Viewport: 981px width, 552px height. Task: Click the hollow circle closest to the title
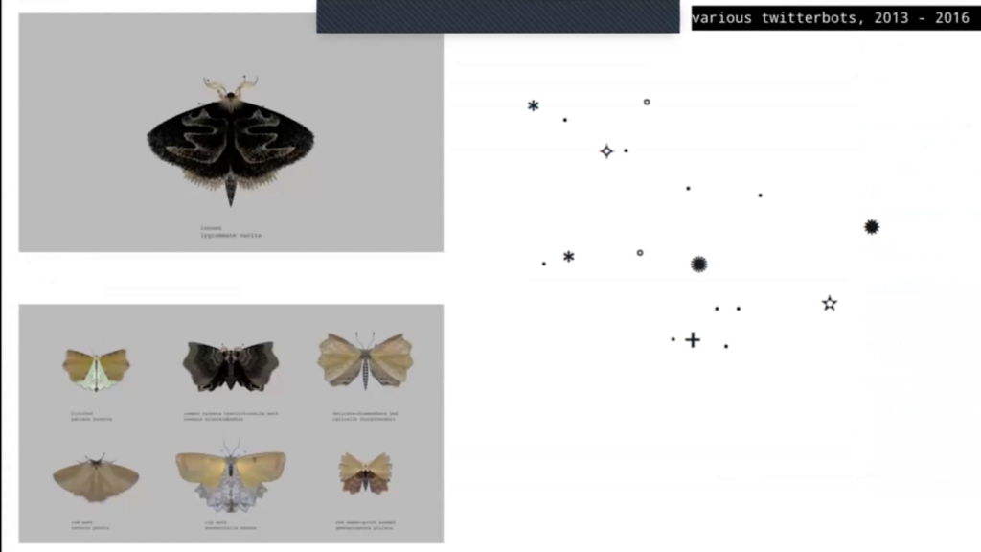647,102
